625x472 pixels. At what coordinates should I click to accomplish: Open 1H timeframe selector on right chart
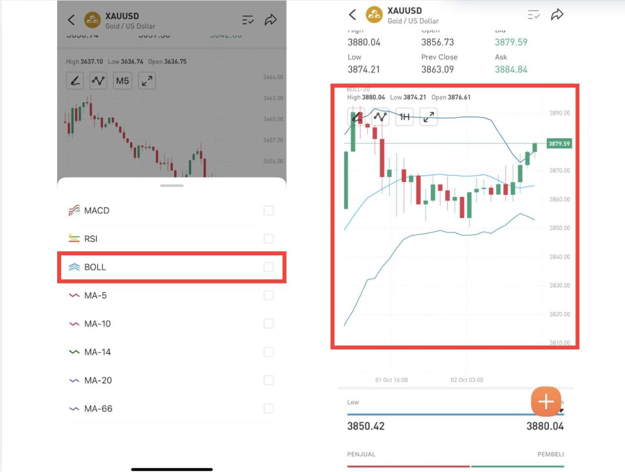pyautogui.click(x=405, y=117)
